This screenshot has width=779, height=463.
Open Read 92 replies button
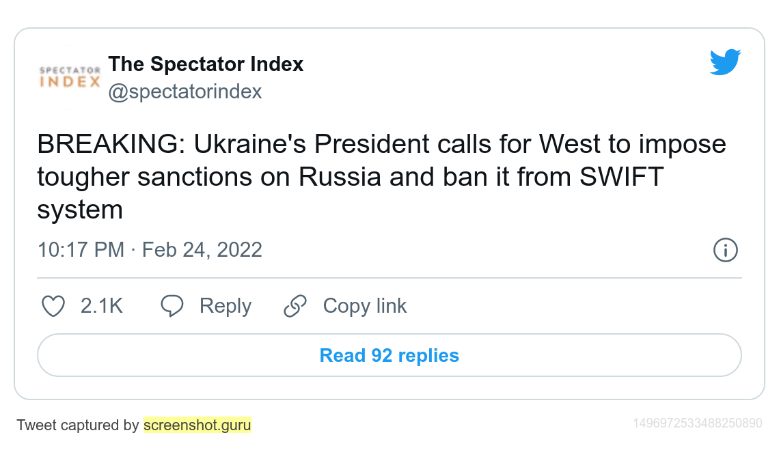(389, 355)
